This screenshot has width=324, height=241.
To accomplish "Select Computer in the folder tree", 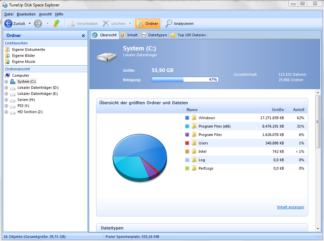I will pyautogui.click(x=21, y=75).
